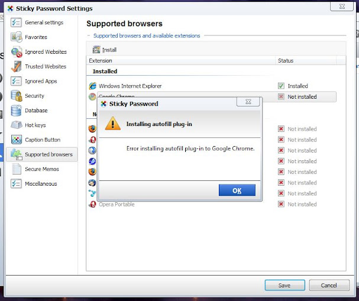Click the Install toolbar icon
359x301 pixels.
96,50
